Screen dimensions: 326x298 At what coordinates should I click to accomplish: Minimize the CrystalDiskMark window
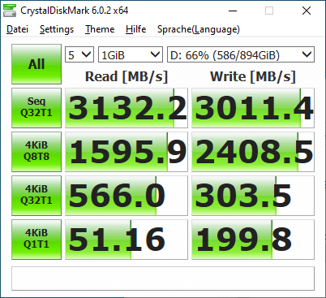(x=233, y=11)
